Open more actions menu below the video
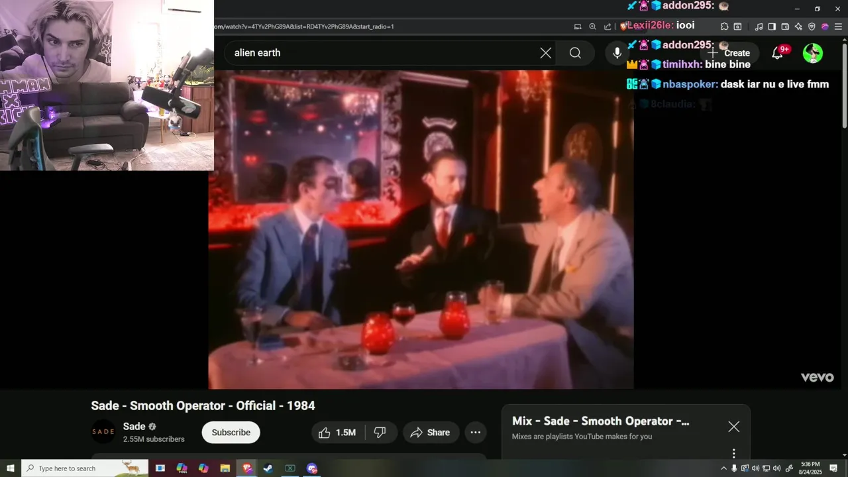 point(476,433)
